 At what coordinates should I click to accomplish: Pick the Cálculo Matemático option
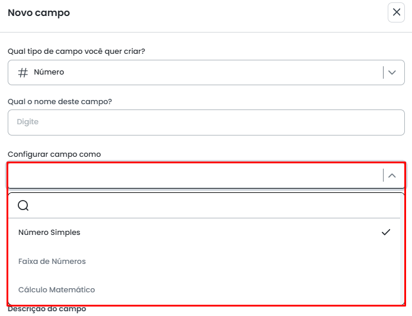point(57,290)
